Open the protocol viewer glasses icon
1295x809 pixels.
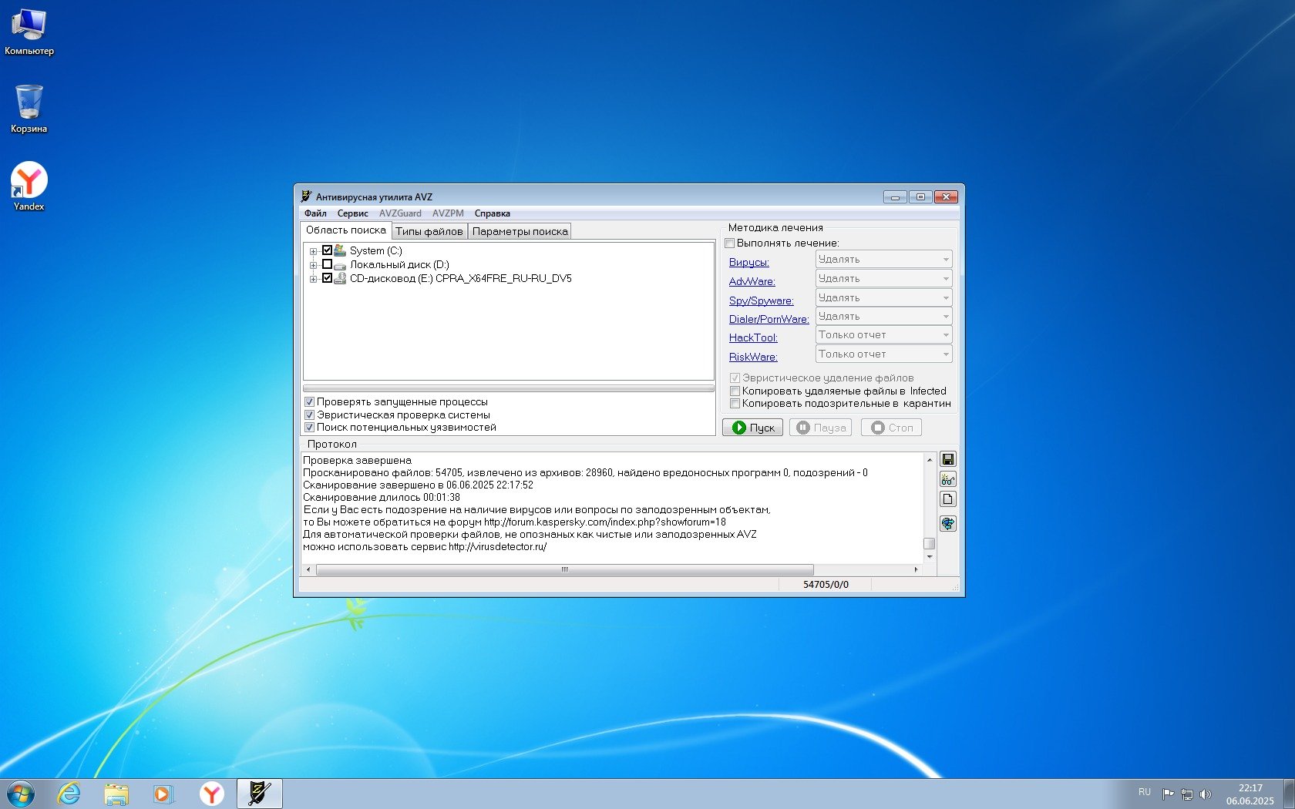pyautogui.click(x=947, y=479)
